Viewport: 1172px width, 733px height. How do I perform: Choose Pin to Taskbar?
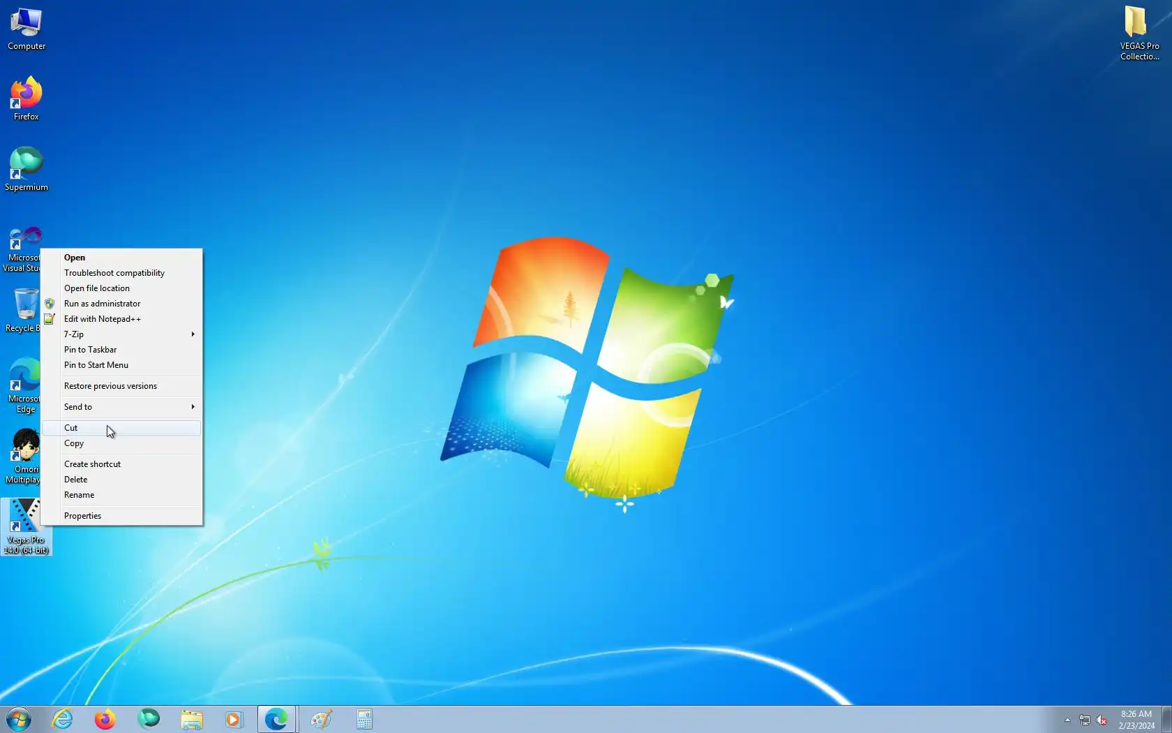pos(121,350)
